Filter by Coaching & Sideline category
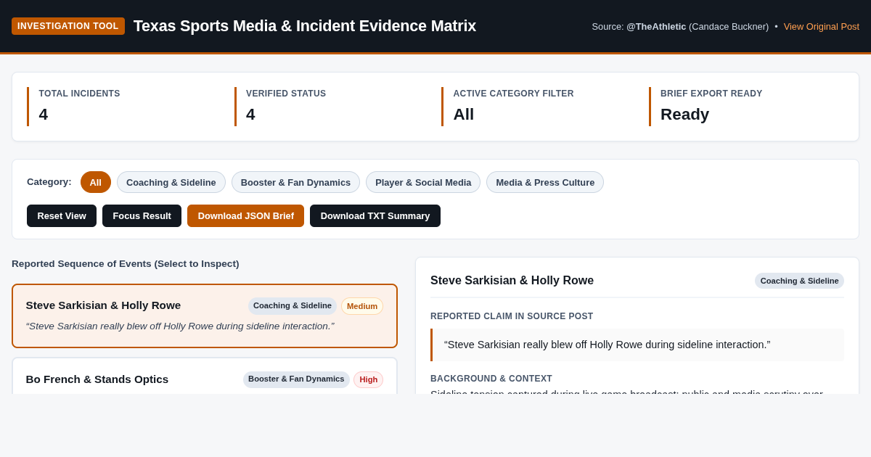871x457 pixels. [171, 182]
